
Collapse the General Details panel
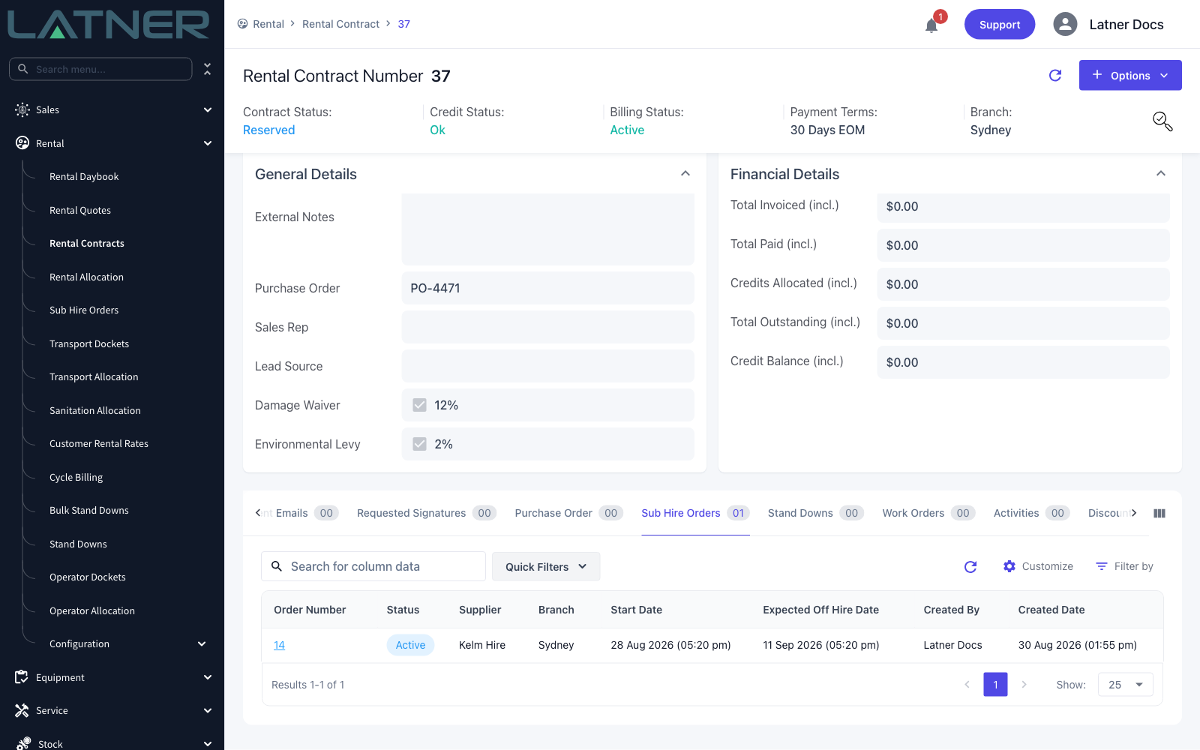click(685, 173)
